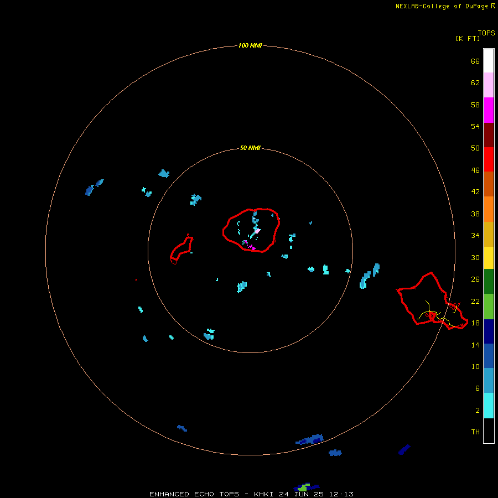Click the legend value 62
The image size is (498, 498).
point(475,83)
